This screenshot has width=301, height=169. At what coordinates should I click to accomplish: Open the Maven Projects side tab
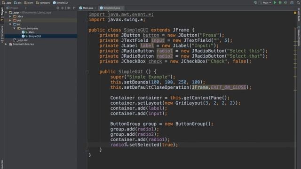(x=299, y=36)
